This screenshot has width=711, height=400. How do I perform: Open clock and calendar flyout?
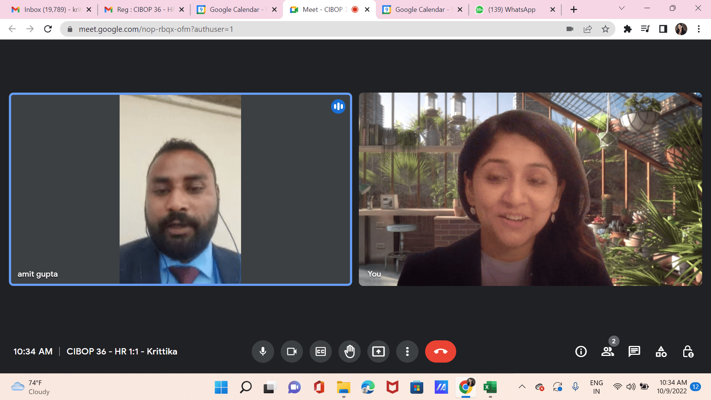click(672, 387)
